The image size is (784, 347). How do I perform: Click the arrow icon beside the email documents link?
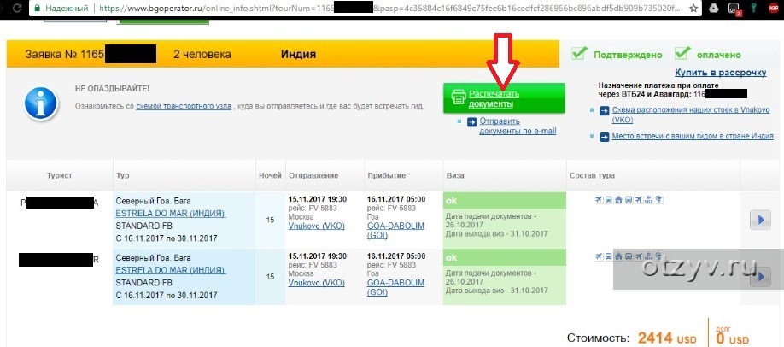470,121
